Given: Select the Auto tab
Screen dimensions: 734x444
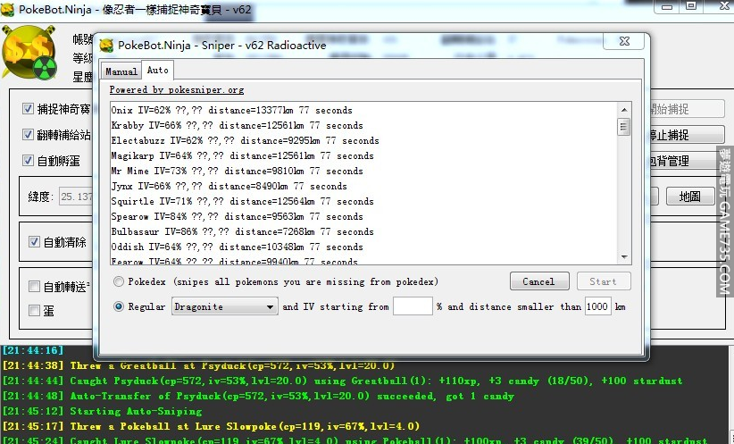Looking at the screenshot, I should click(157, 71).
